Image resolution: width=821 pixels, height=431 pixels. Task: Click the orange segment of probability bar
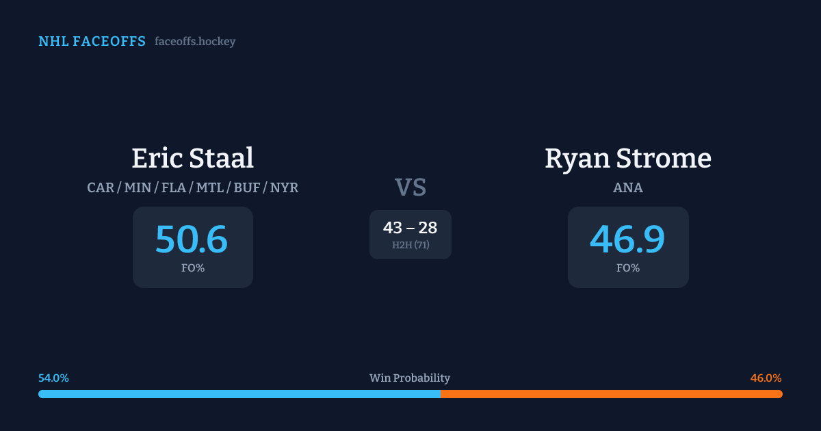point(611,394)
